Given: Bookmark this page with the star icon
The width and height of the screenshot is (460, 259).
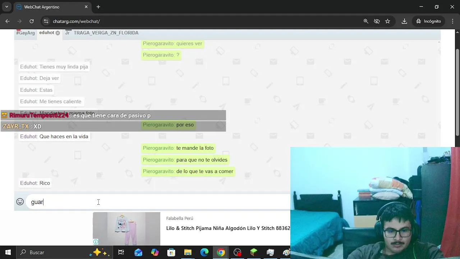Looking at the screenshot, I should (387, 21).
